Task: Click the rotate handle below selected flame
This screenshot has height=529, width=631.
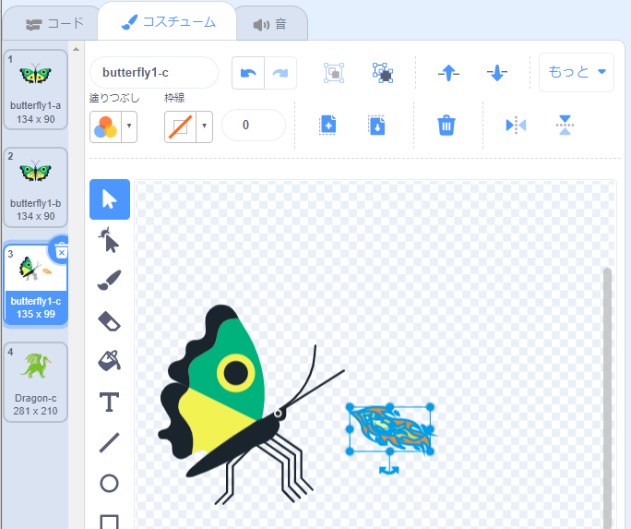Action: click(389, 470)
